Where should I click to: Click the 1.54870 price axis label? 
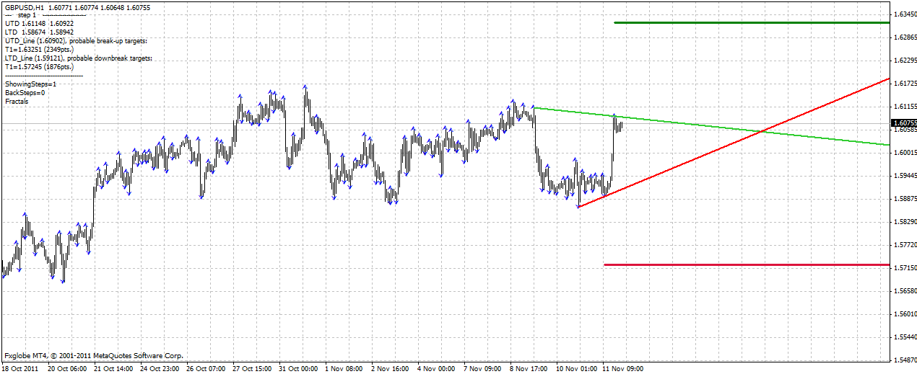point(905,360)
